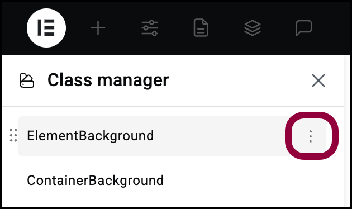The image size is (352, 209).
Task: Click the Class manager title
Action: point(108,80)
